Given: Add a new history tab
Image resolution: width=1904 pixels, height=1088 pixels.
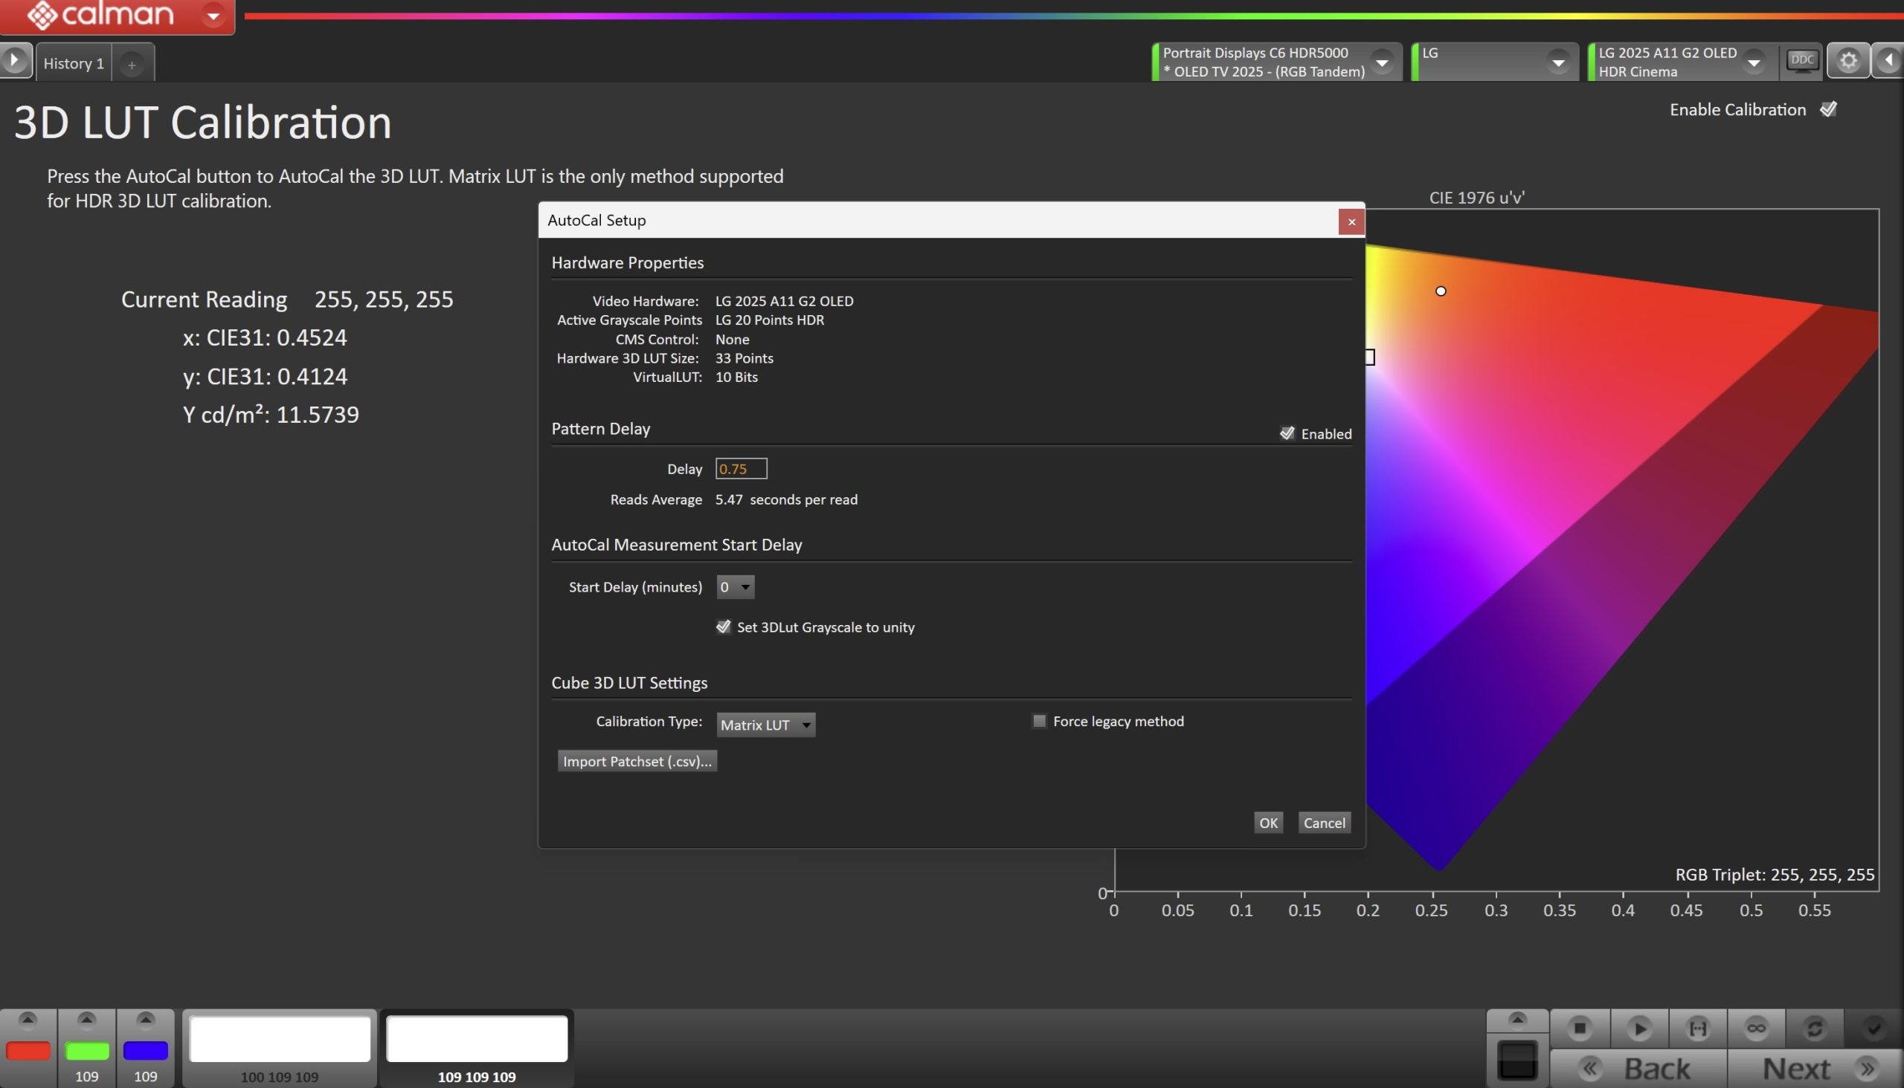Looking at the screenshot, I should point(132,65).
